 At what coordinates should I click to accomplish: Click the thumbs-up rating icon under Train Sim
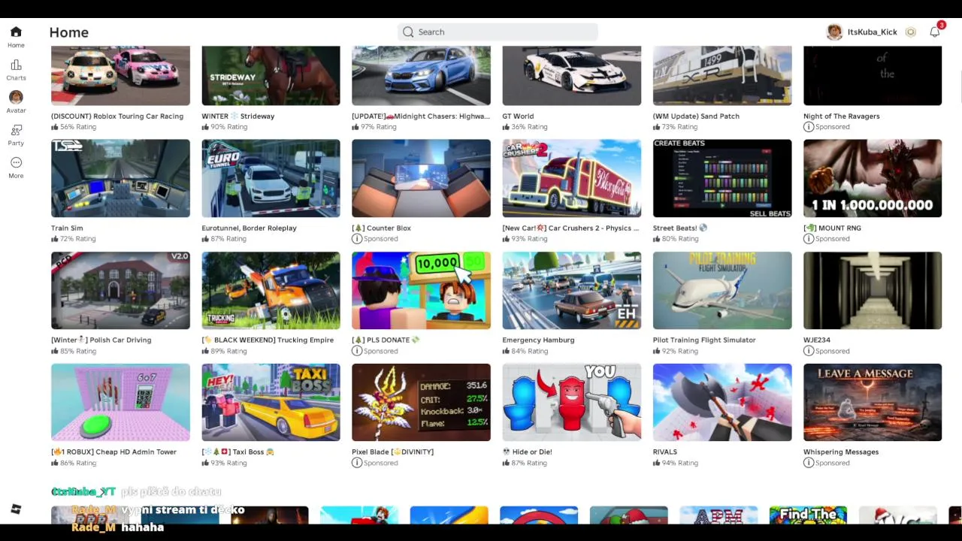pyautogui.click(x=55, y=239)
